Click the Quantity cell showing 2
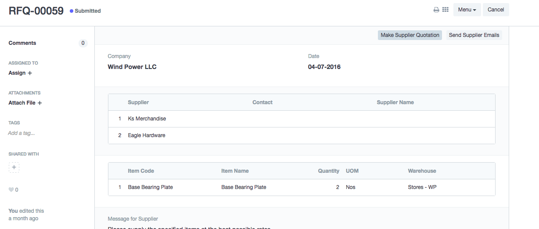 point(337,187)
